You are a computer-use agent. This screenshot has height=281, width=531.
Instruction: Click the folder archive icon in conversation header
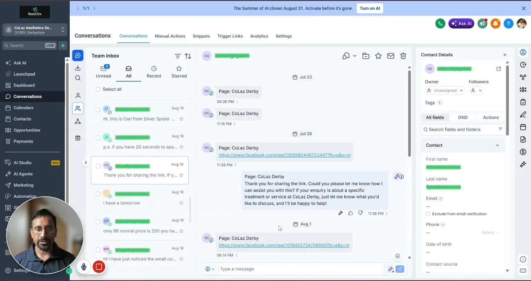(x=366, y=56)
